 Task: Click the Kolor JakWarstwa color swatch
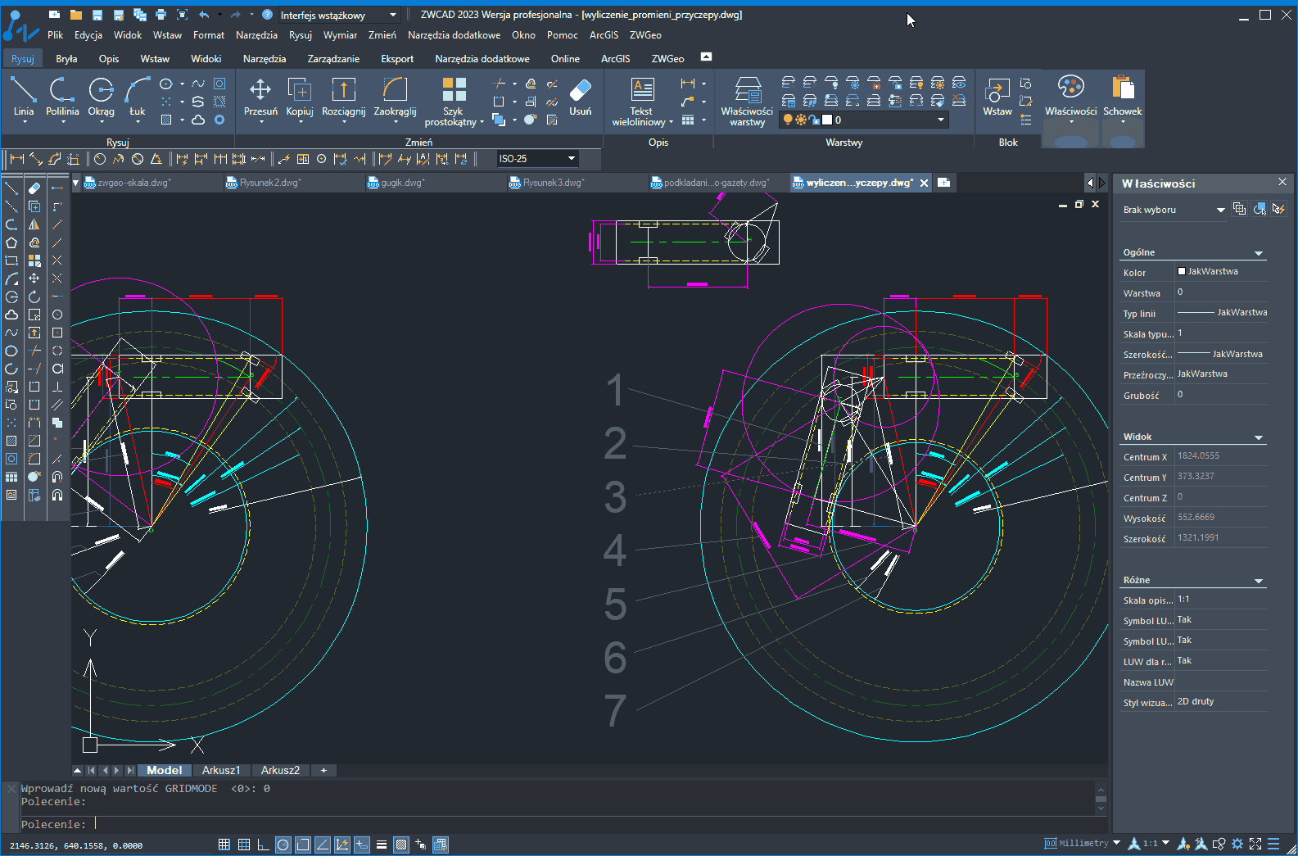1182,271
